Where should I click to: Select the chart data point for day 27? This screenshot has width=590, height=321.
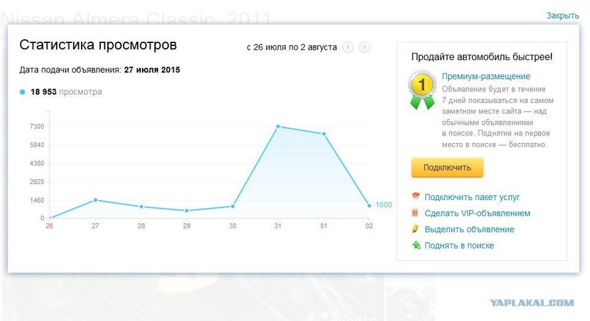[95, 200]
